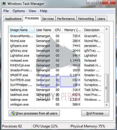
Task: Sort processes by the CPU column header
Action: pyautogui.click(x=58, y=30)
